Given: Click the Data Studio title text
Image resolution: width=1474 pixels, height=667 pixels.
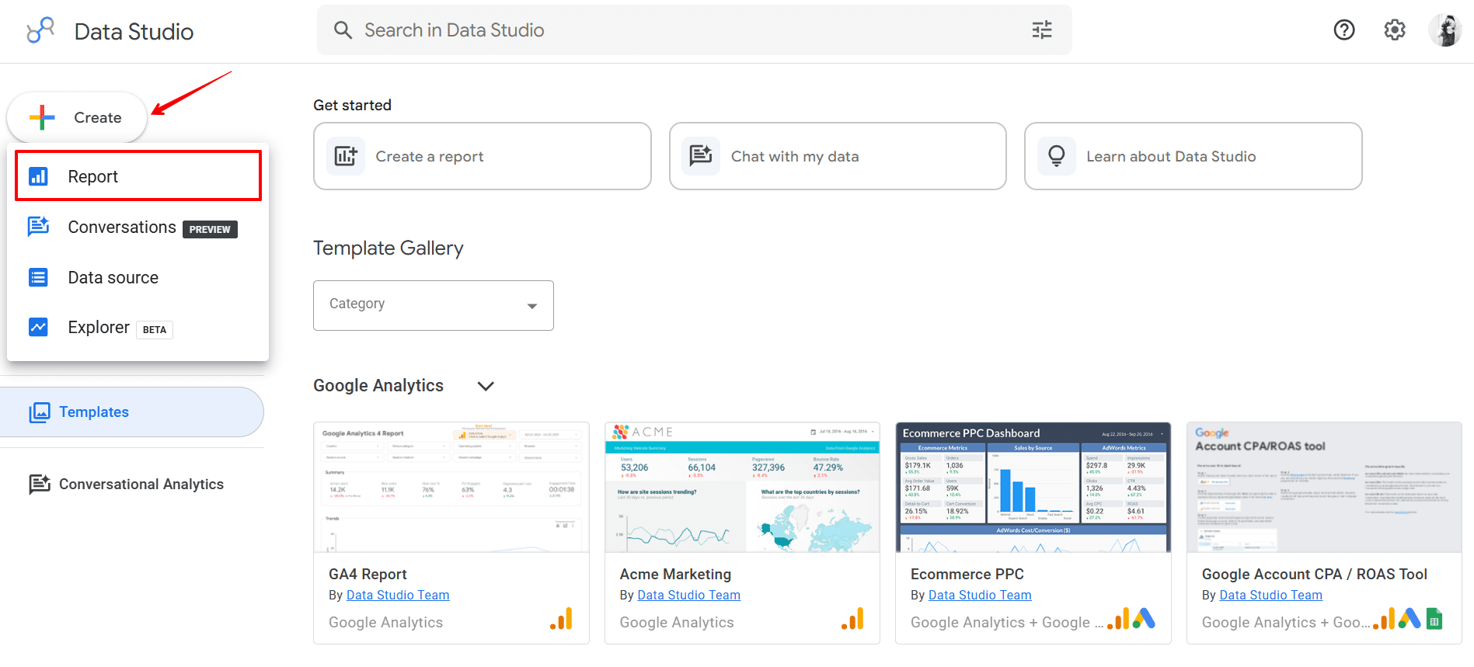Looking at the screenshot, I should 134,32.
